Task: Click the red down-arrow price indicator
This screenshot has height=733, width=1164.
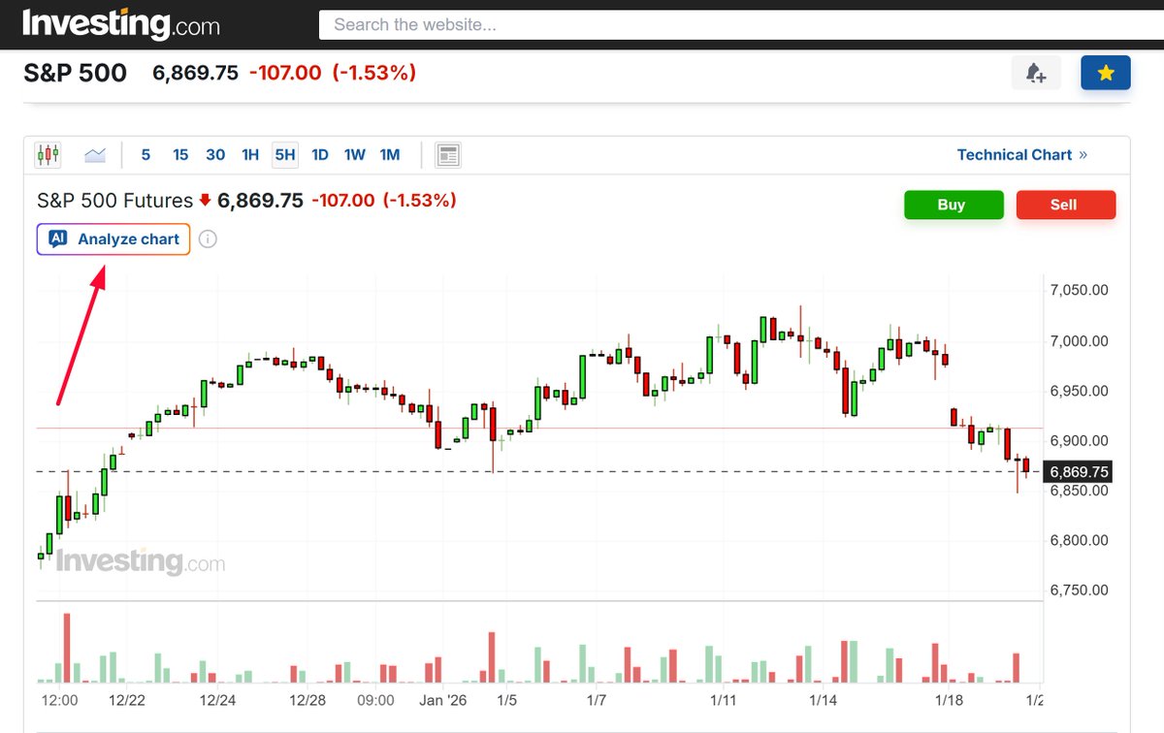Action: [x=204, y=201]
